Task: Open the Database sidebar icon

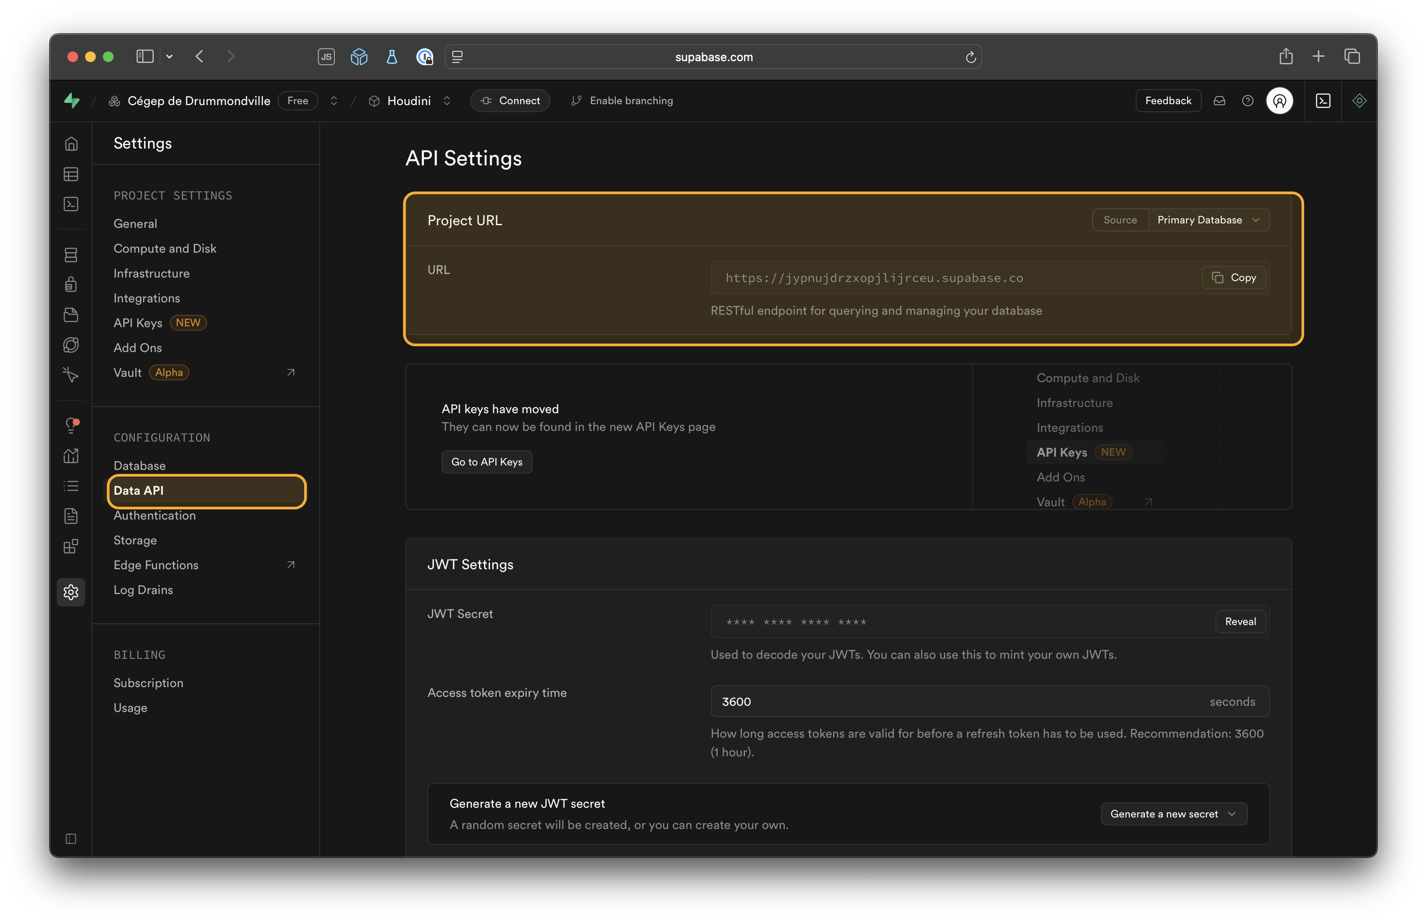Action: click(71, 255)
